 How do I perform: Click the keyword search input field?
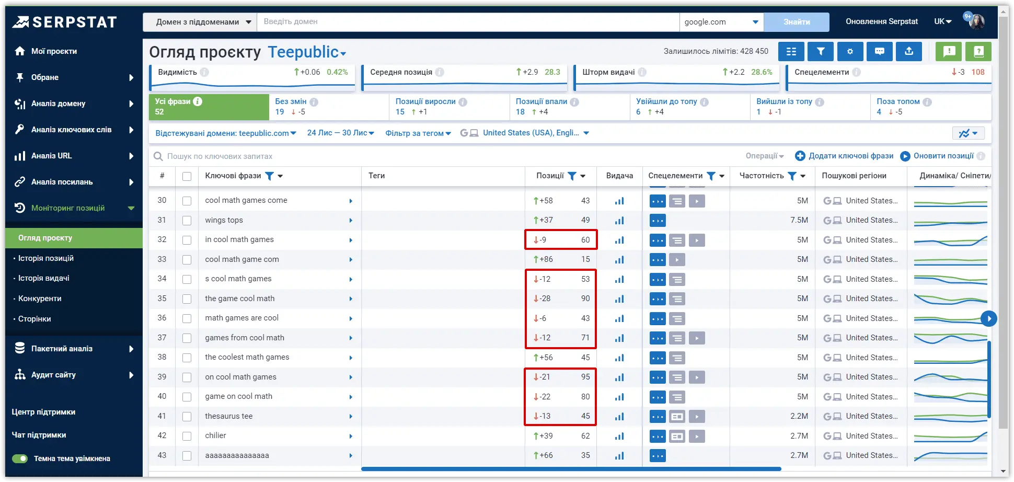444,156
